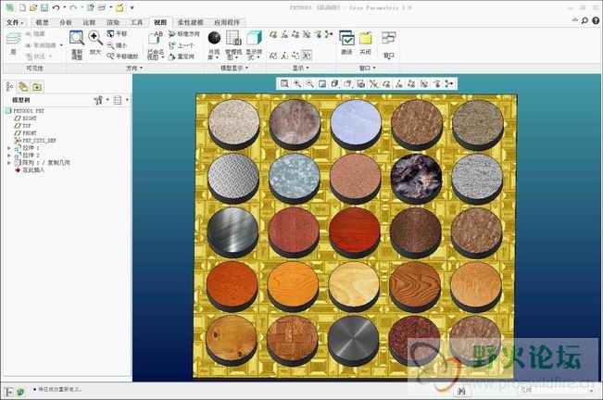Toggle spin center in graphics toolbar
The width and height of the screenshot is (603, 400).
[x=449, y=83]
